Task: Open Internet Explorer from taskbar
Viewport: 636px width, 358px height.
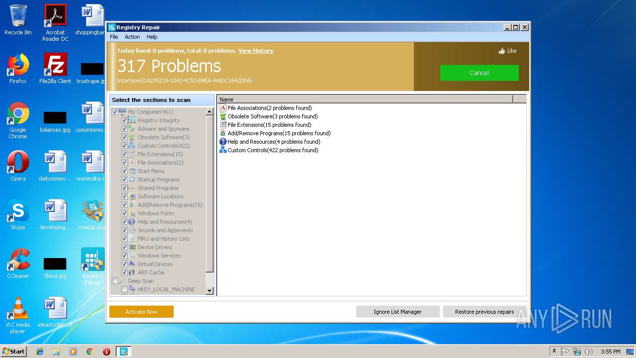Action: (x=40, y=352)
